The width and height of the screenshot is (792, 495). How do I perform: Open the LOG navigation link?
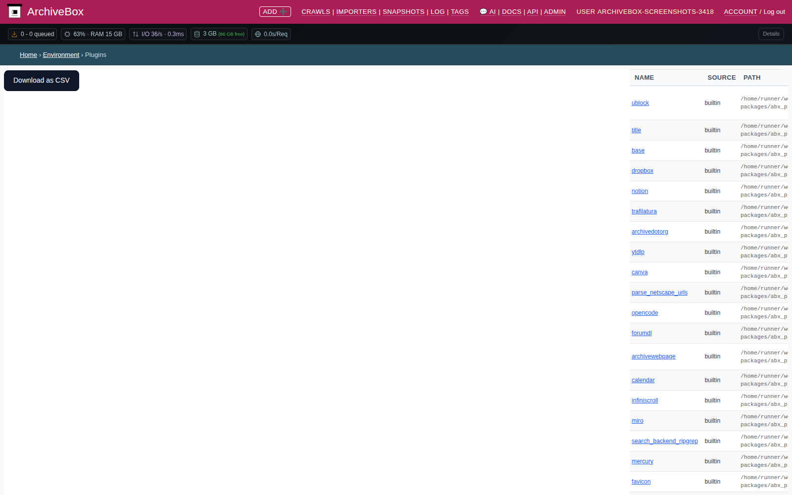[438, 12]
